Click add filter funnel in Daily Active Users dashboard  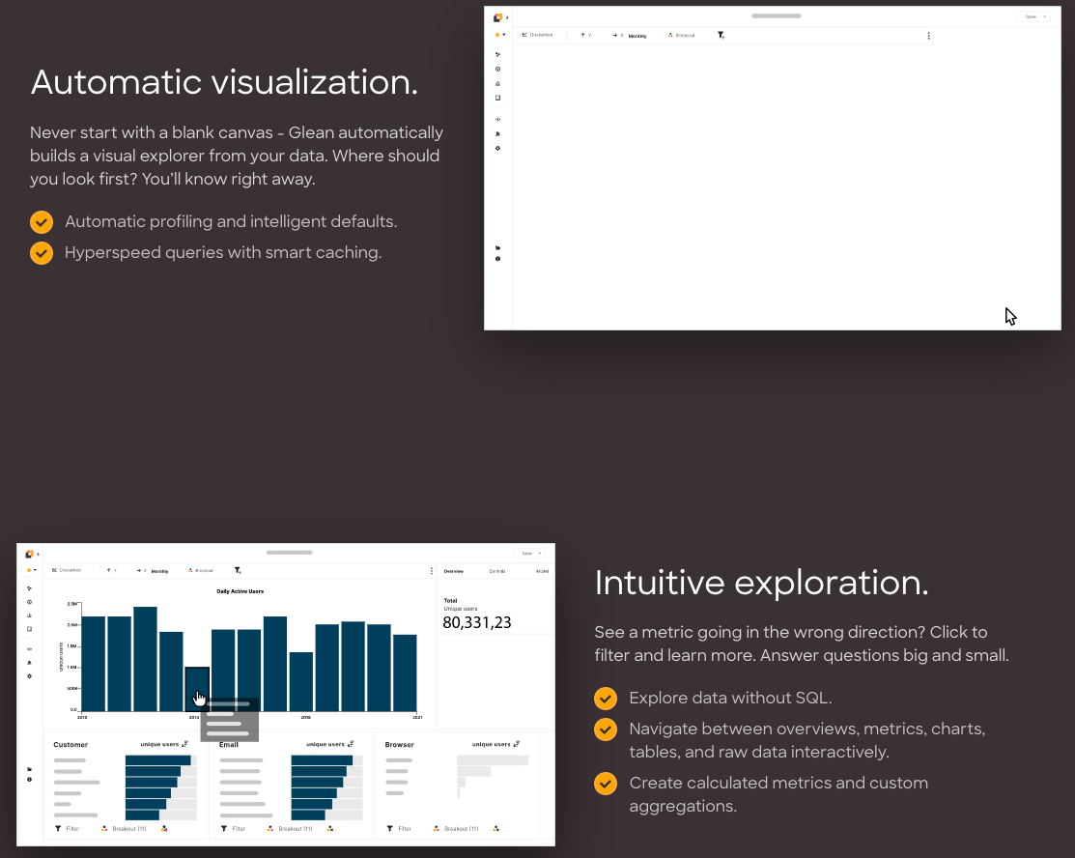238,570
